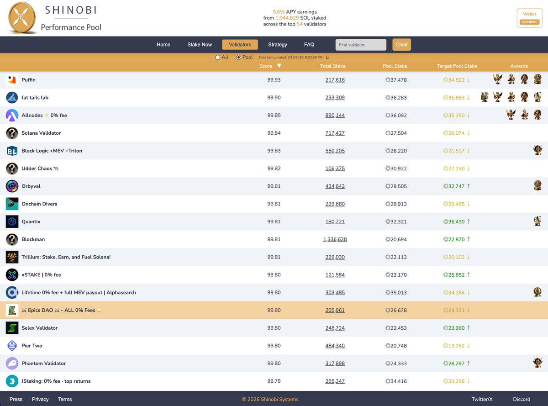Click the Clear button
Screen dimensions: 548x406
coord(402,45)
